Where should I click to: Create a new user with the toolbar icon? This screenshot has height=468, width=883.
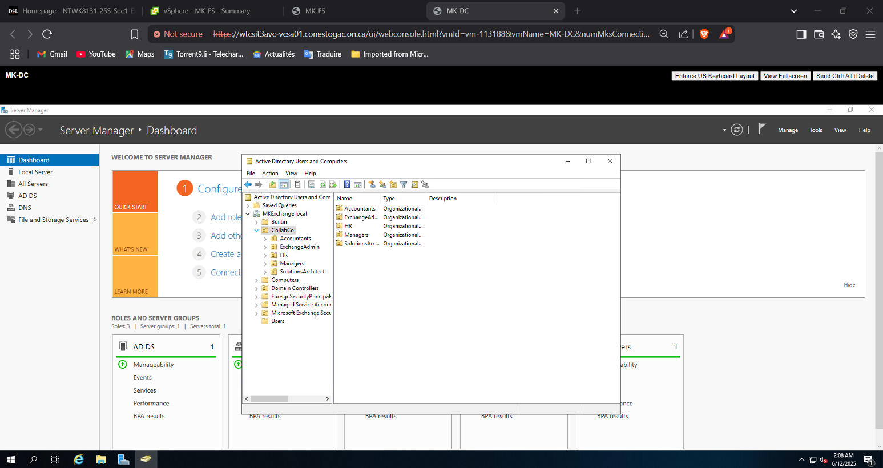(x=372, y=184)
